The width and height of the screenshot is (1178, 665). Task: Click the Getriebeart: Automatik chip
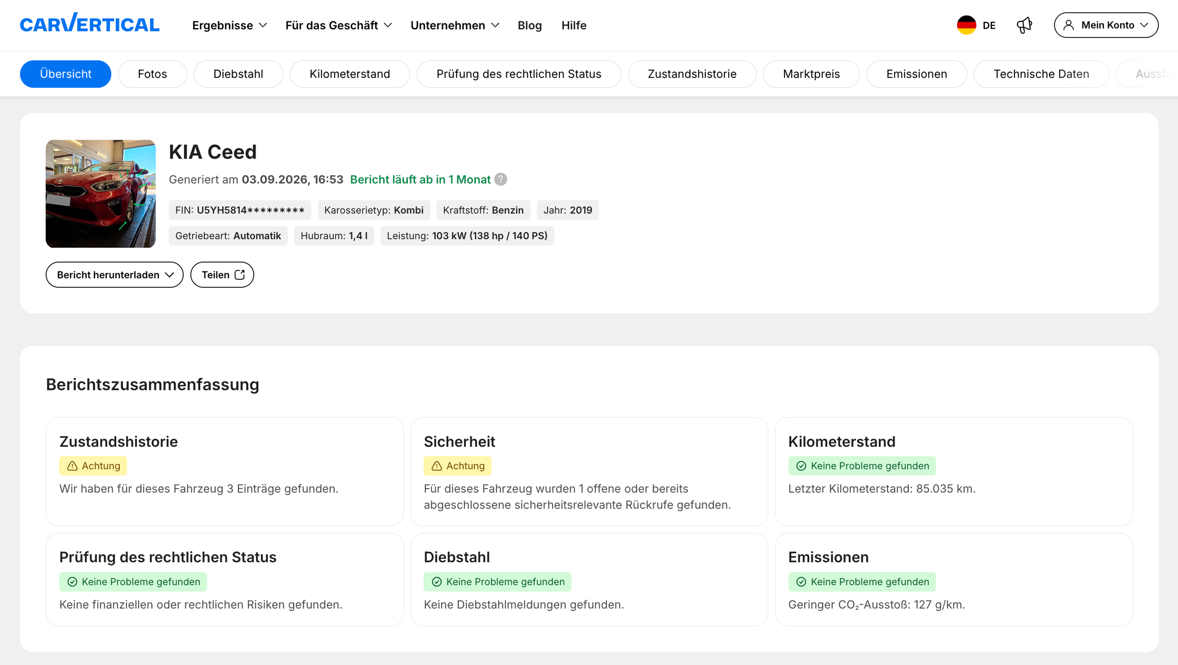[228, 236]
